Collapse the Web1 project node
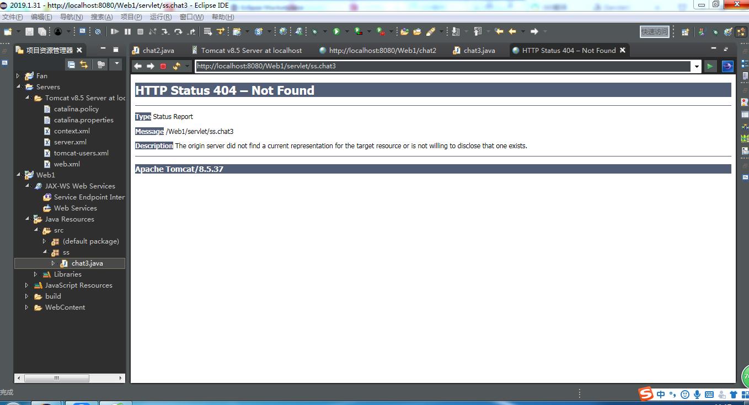 pyautogui.click(x=18, y=175)
